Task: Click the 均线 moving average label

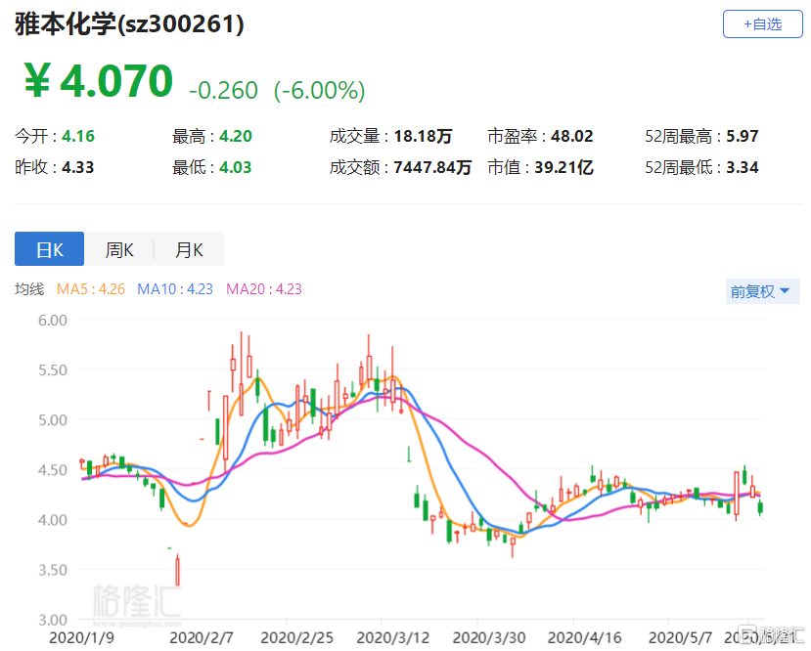Action: tap(29, 288)
